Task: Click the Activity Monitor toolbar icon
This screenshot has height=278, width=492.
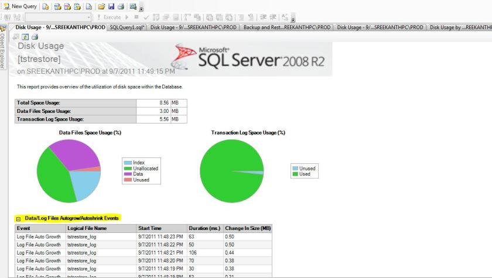Action: [x=134, y=6]
